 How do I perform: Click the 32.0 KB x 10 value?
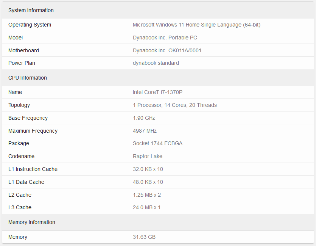coord(148,169)
